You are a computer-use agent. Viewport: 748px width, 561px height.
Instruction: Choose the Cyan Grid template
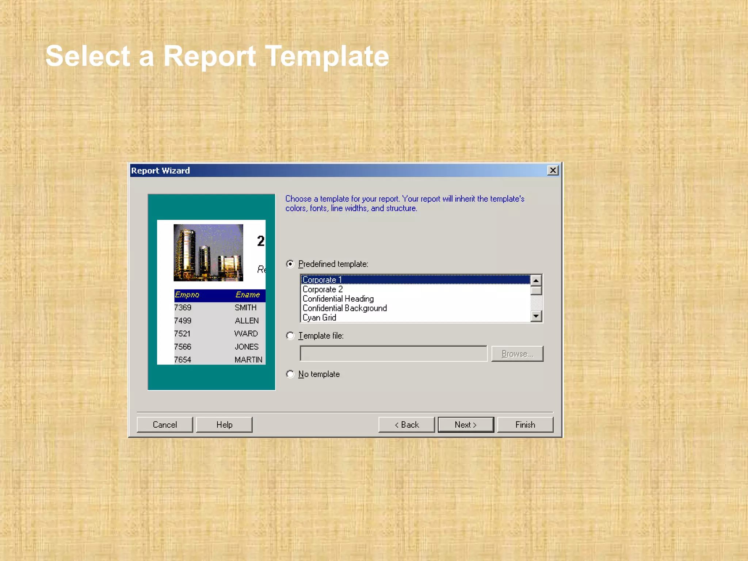point(416,317)
